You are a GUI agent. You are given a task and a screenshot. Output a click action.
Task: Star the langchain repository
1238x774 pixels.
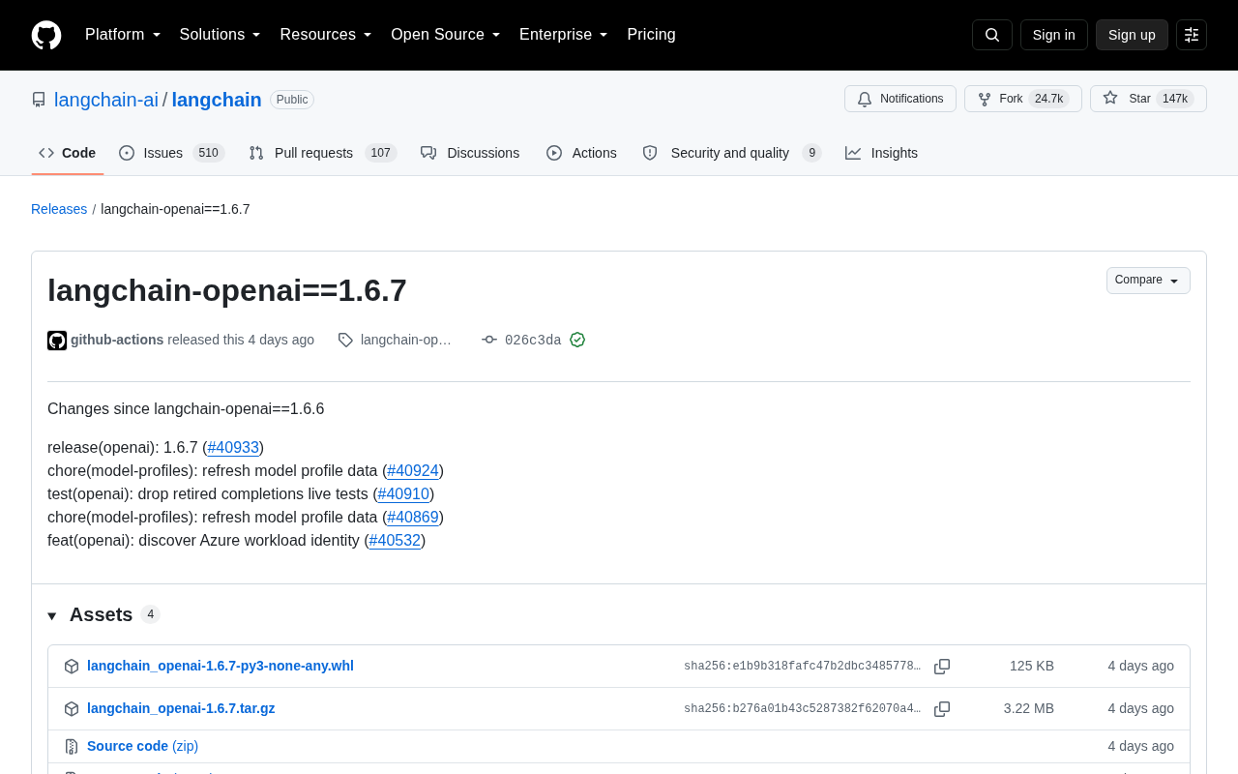[x=1148, y=99]
